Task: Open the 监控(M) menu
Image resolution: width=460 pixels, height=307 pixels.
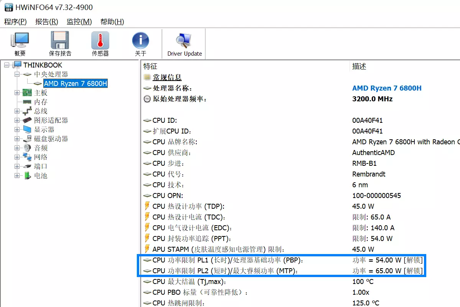Action: pyautogui.click(x=79, y=22)
